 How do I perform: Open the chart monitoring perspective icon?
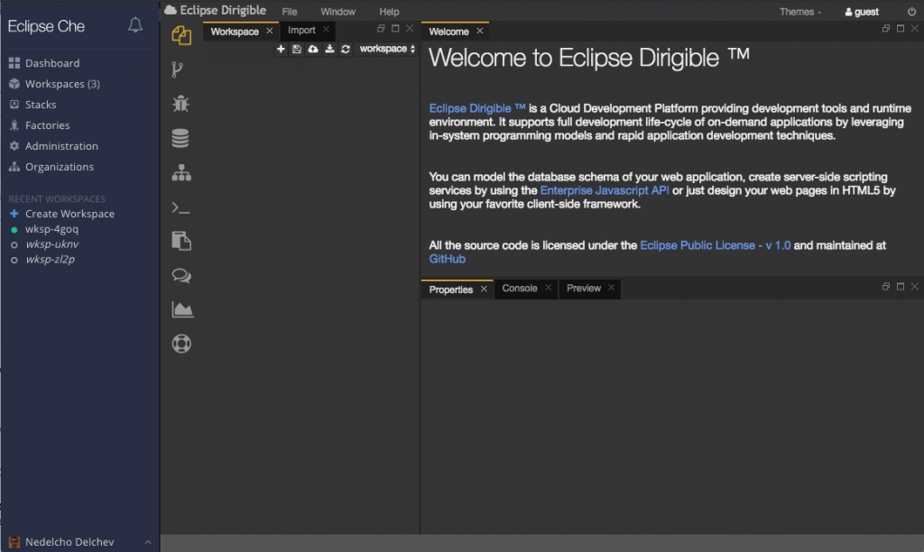coord(181,309)
